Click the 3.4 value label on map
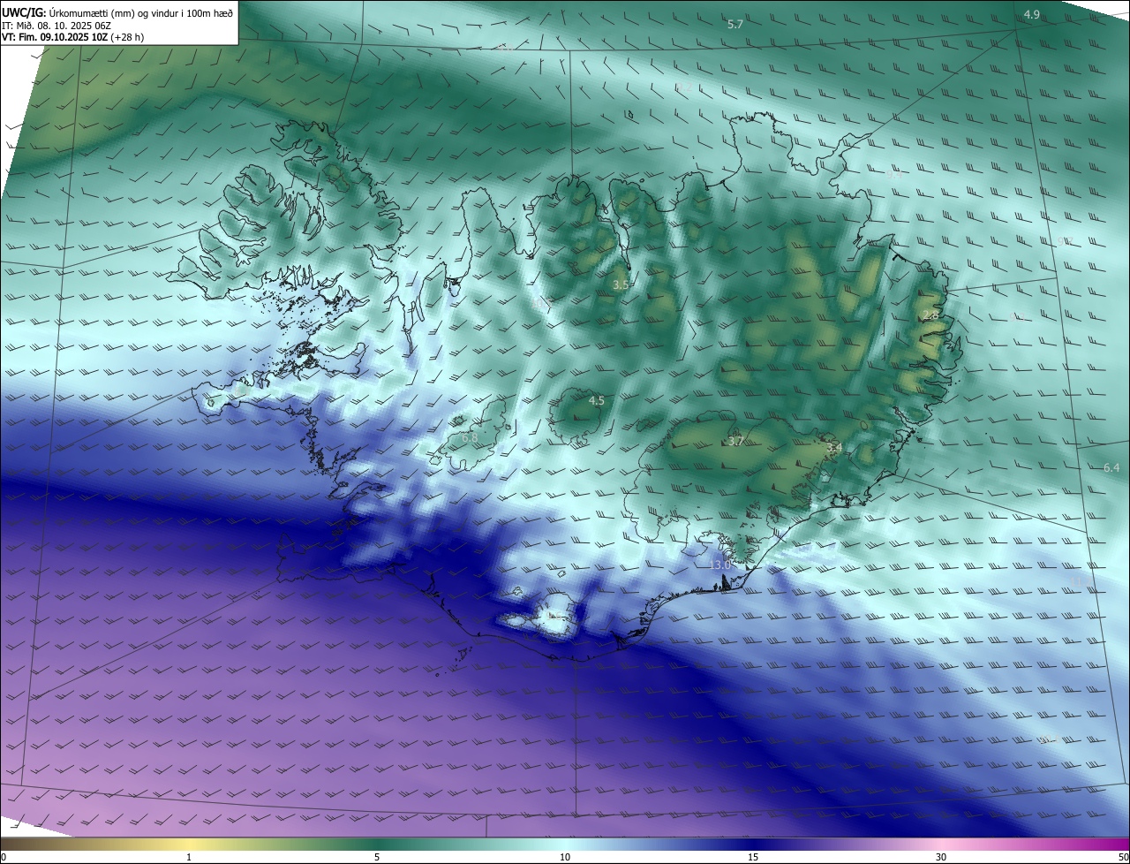The width and height of the screenshot is (1130, 864). (834, 449)
